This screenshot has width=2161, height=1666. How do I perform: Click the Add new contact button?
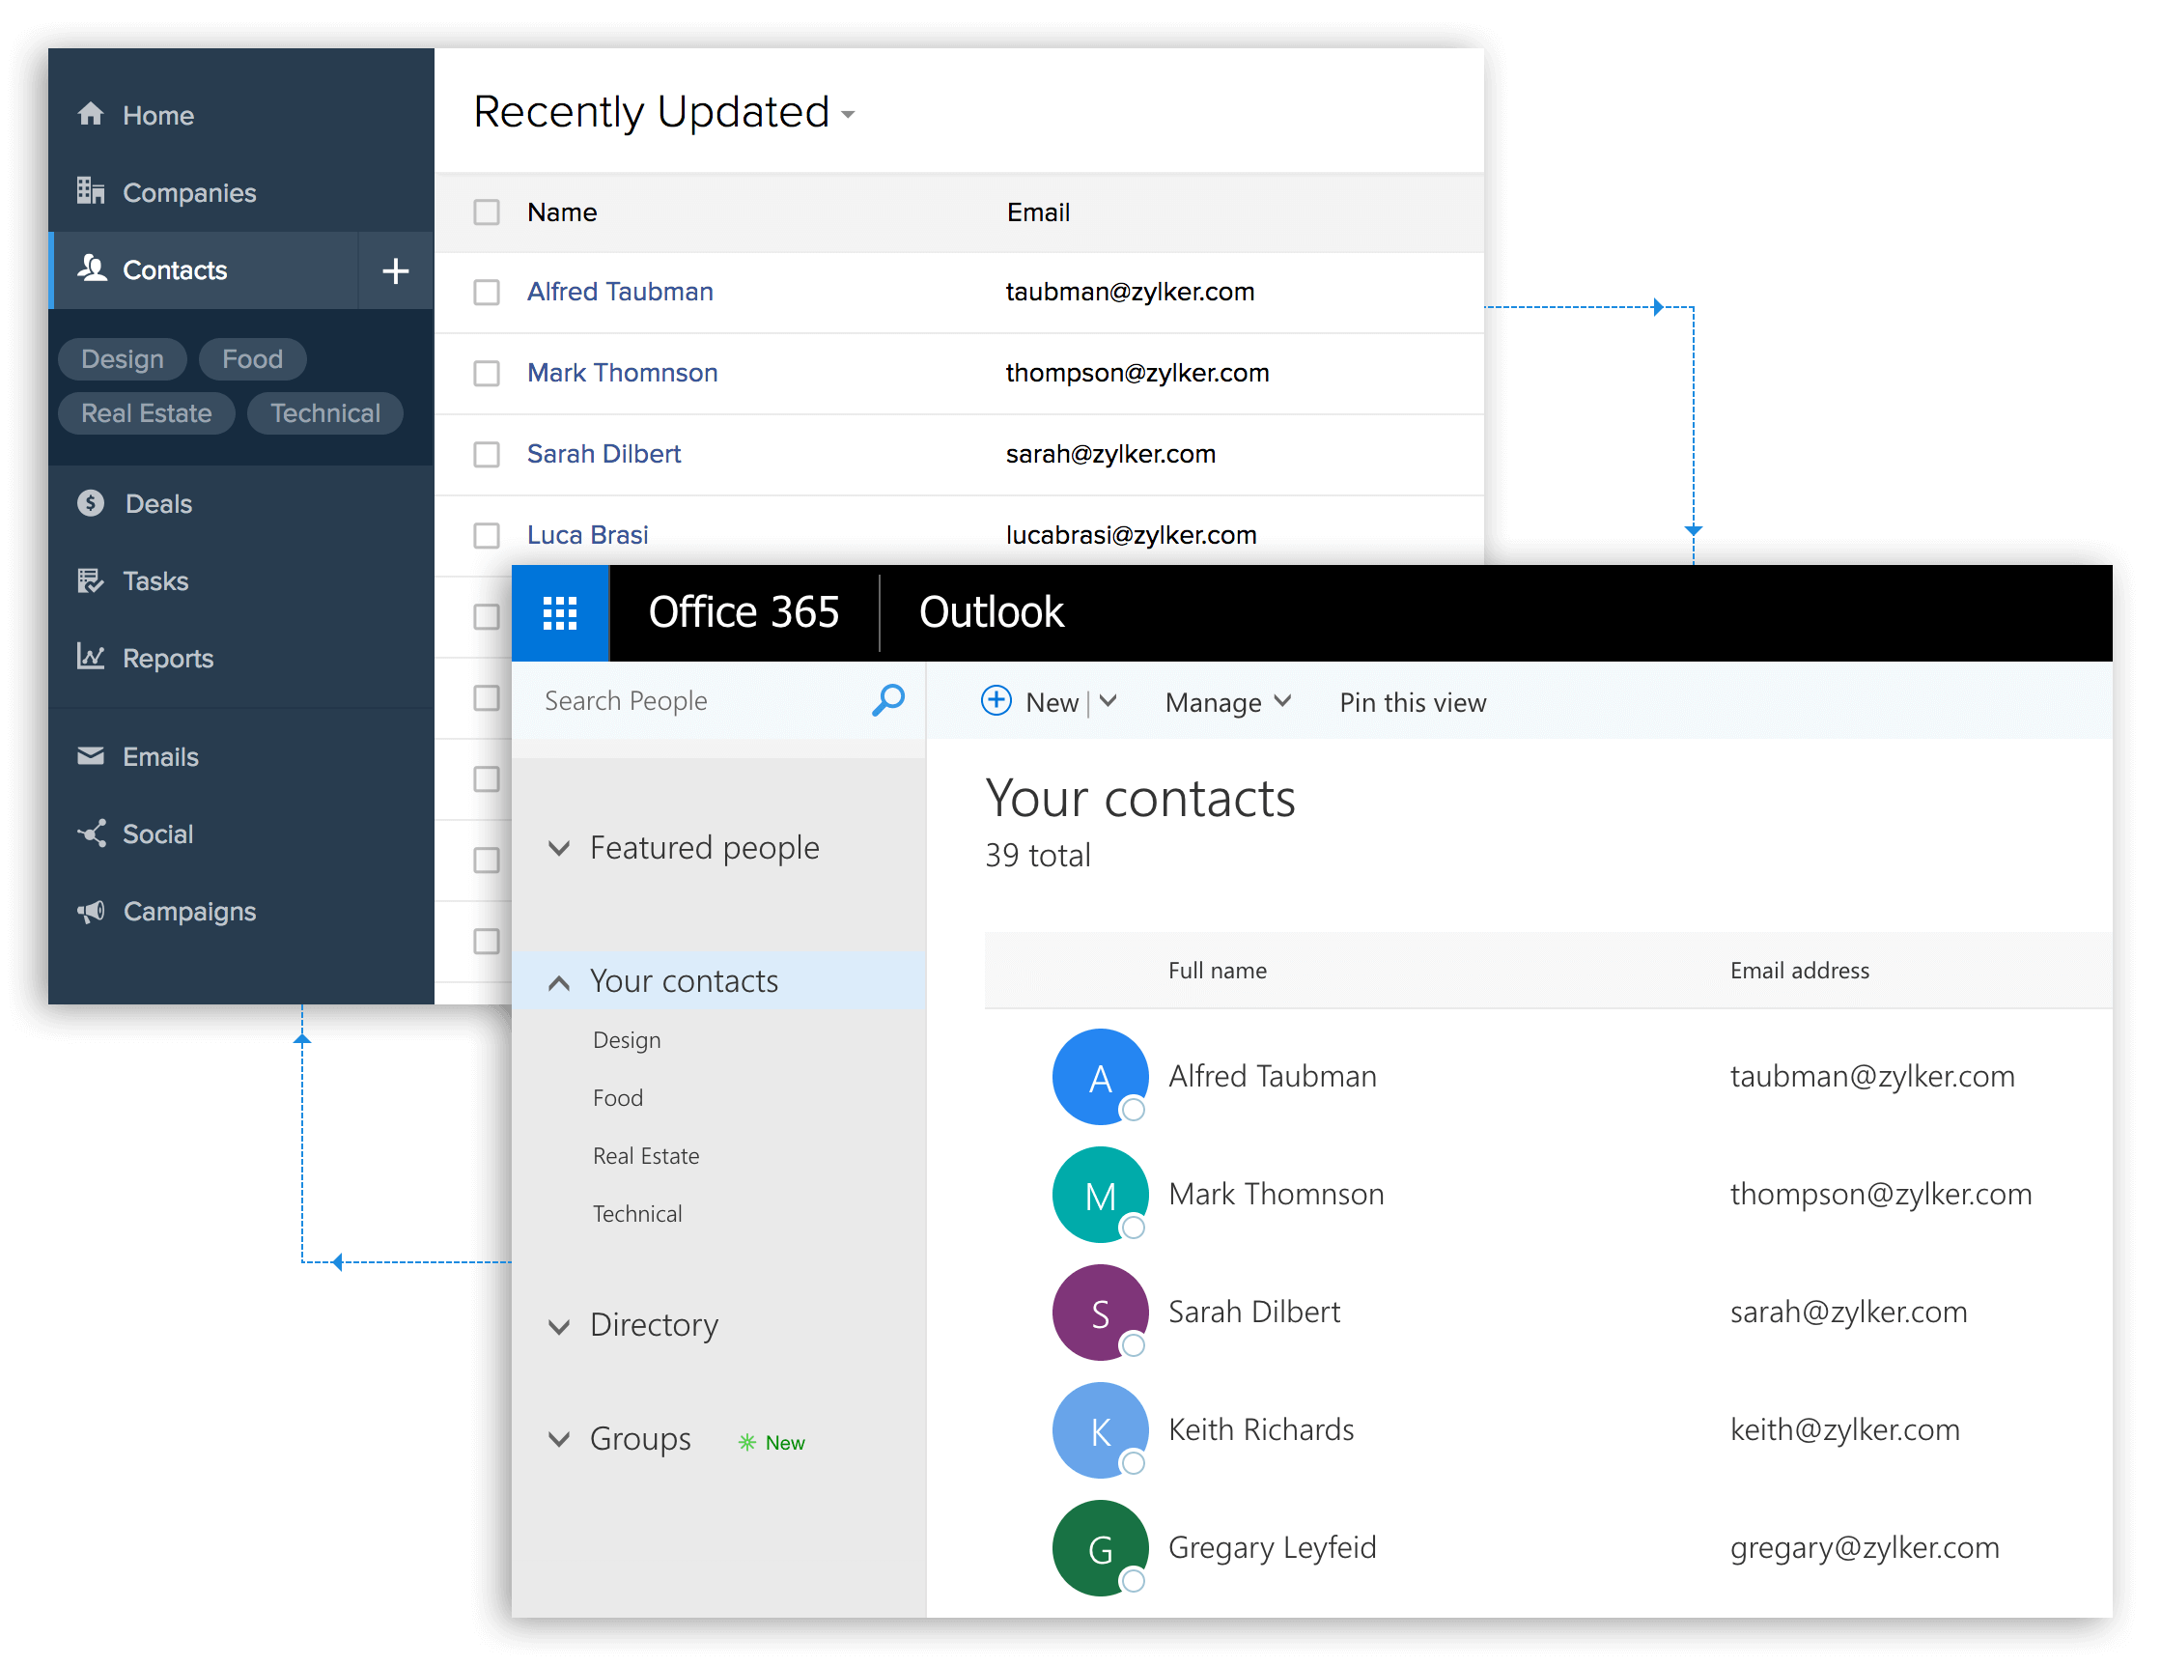pos(396,269)
